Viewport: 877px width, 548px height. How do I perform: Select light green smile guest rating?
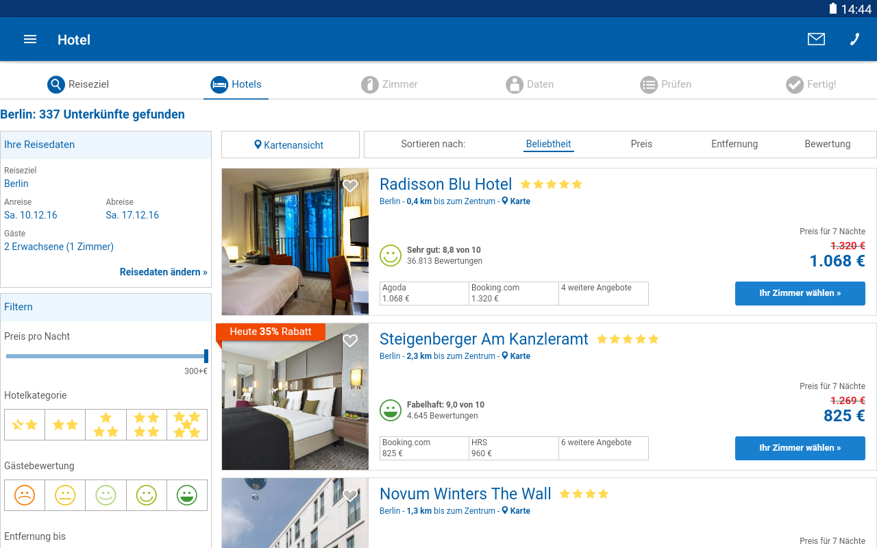click(106, 495)
